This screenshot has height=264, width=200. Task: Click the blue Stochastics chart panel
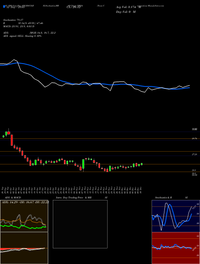[x=176, y=216]
